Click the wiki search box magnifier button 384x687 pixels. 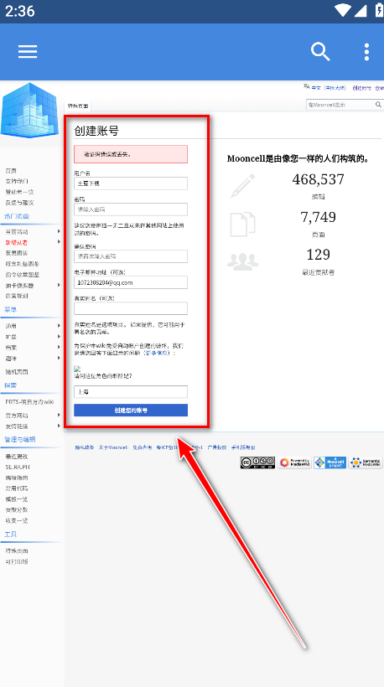pyautogui.click(x=378, y=105)
